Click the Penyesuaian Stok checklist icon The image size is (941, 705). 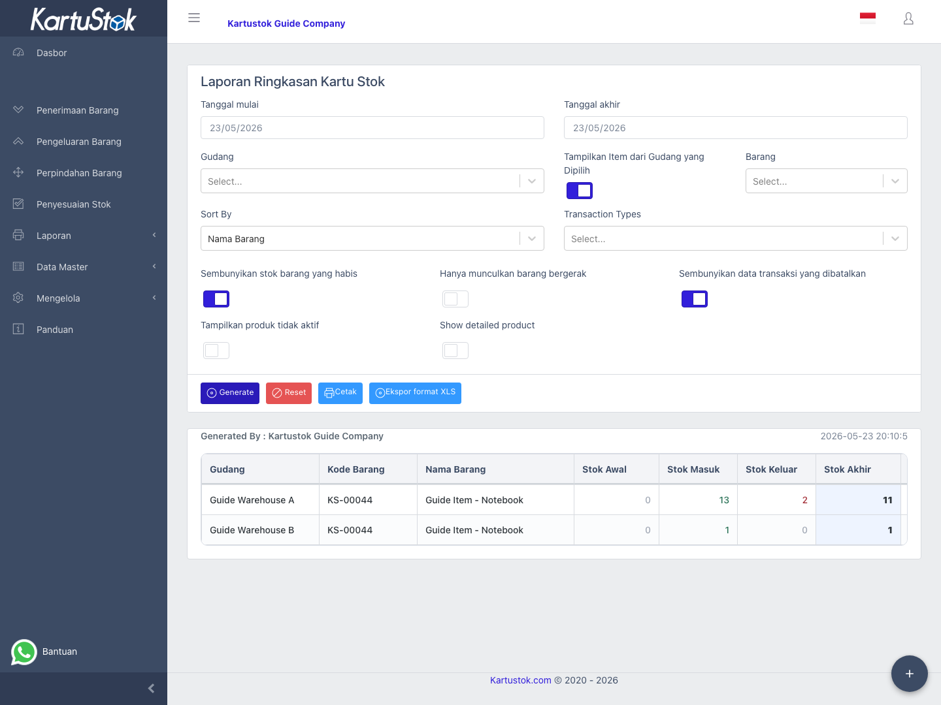[x=18, y=204]
